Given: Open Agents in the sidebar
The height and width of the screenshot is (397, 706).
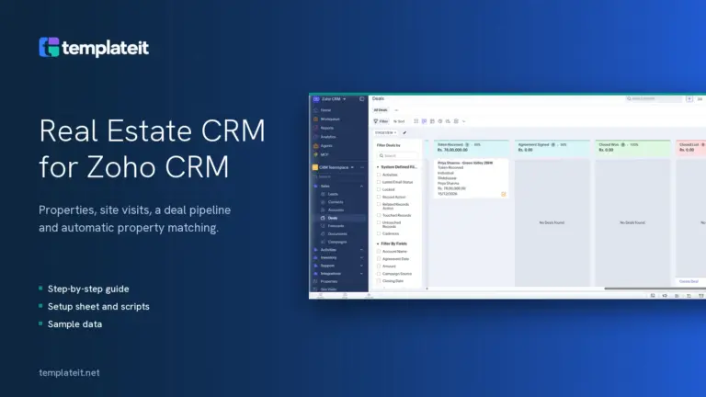Looking at the screenshot, I should tap(326, 146).
